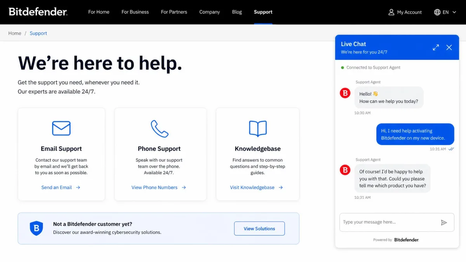This screenshot has width=466, height=262.
Task: Click the Send an Email link
Action: pyautogui.click(x=57, y=187)
